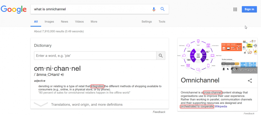Click More images overlay
Screen dimensions: 261x116
pos(244,70)
